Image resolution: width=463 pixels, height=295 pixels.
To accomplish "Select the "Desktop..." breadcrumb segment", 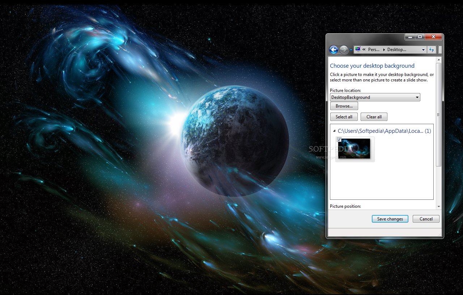I will [x=397, y=50].
